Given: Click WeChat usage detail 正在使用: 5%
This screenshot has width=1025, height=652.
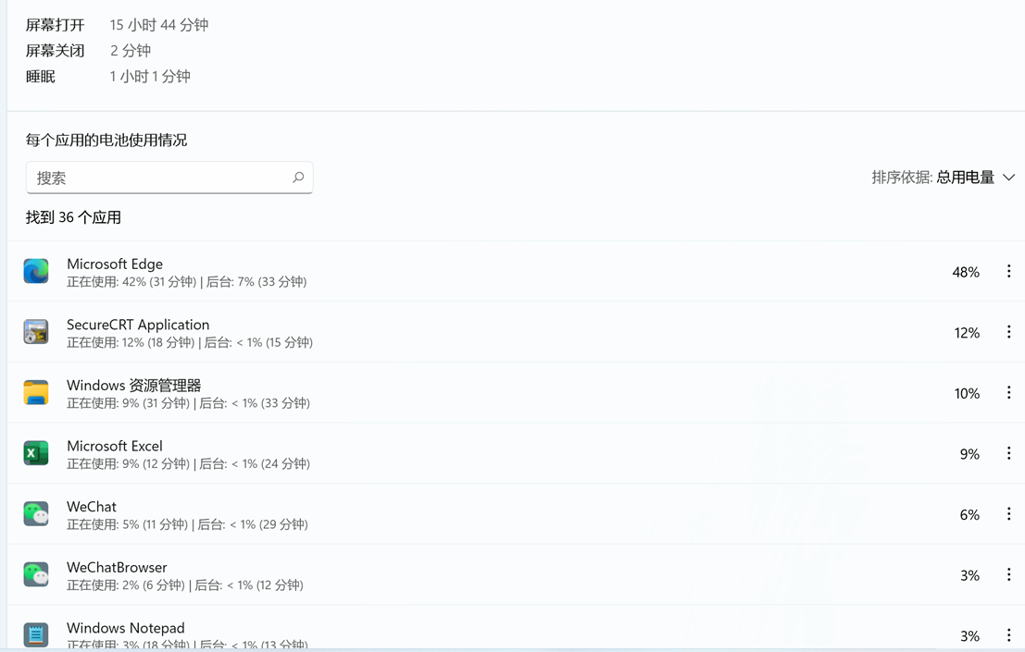Looking at the screenshot, I should coord(128,524).
